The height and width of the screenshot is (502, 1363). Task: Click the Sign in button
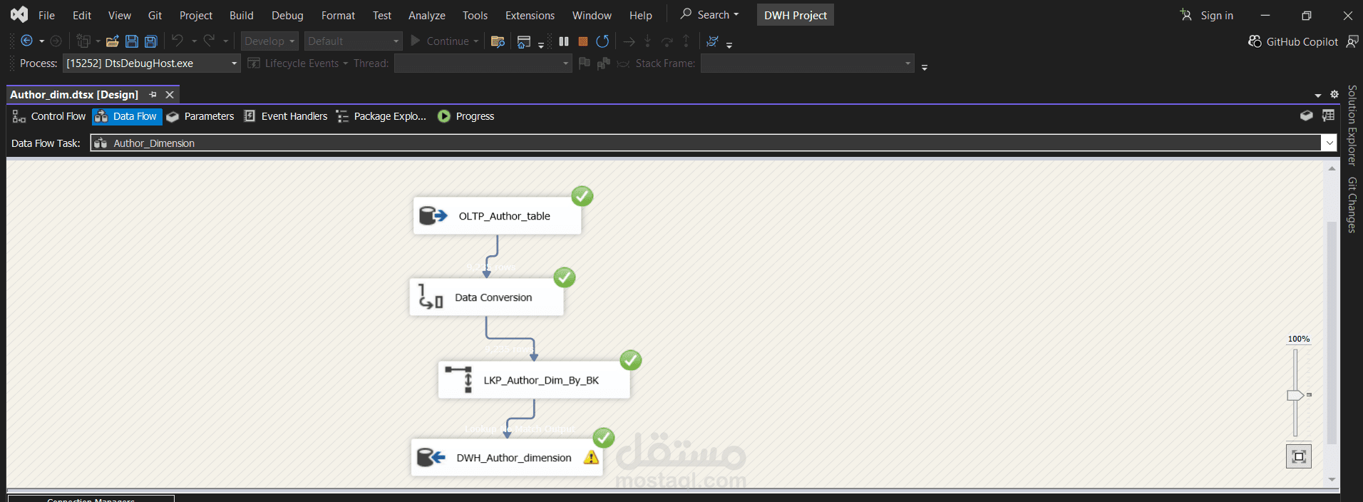pyautogui.click(x=1207, y=15)
